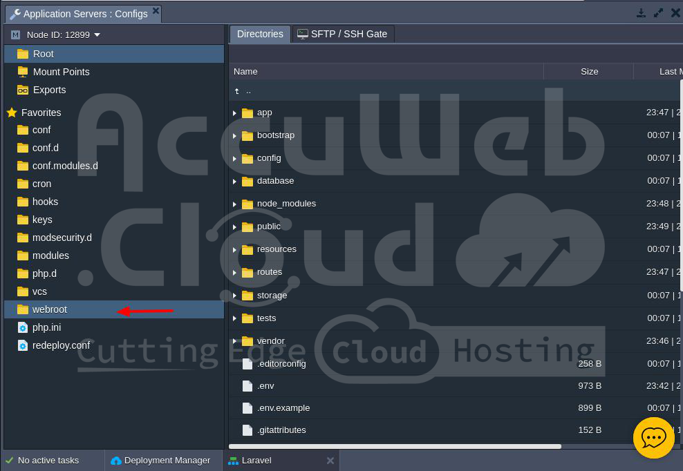Open the .env file

[x=265, y=386]
